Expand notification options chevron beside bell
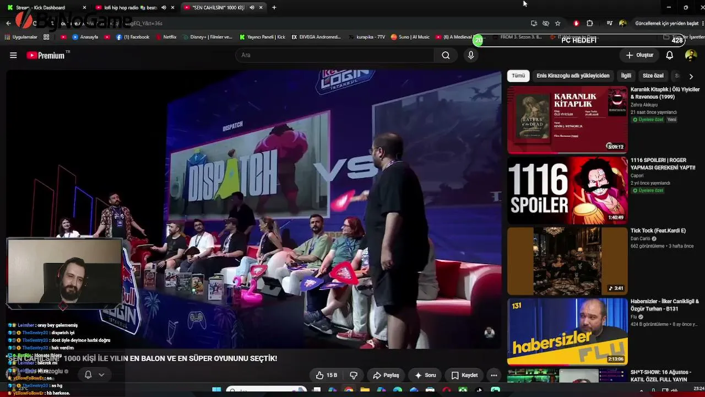This screenshot has height=397, width=705. [101, 375]
